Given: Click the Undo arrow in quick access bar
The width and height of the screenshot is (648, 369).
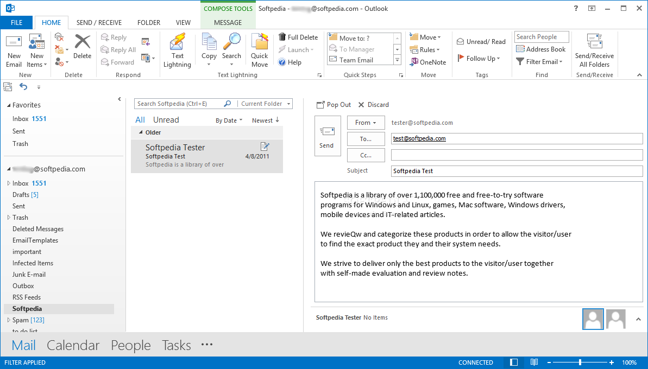Looking at the screenshot, I should 23,87.
